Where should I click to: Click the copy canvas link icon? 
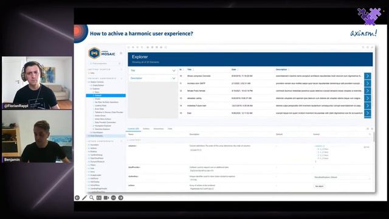point(372,47)
